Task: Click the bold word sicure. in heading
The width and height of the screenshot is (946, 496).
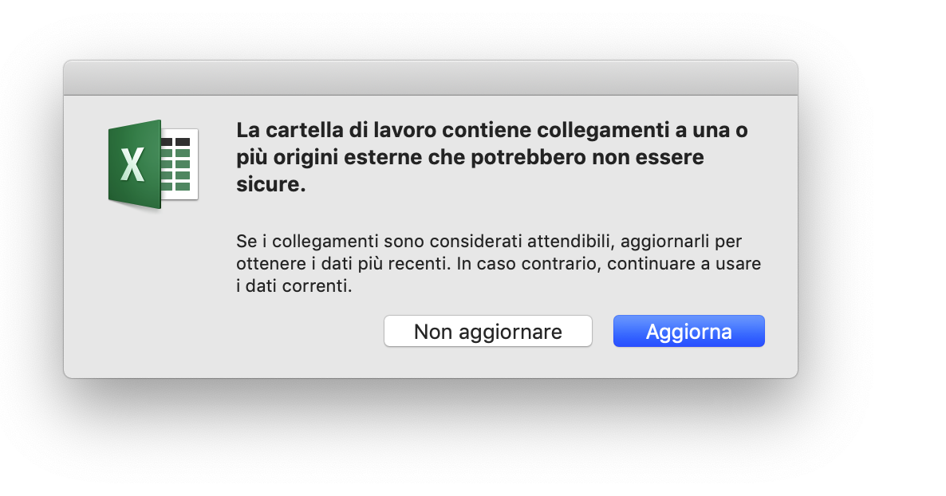Action: point(271,184)
